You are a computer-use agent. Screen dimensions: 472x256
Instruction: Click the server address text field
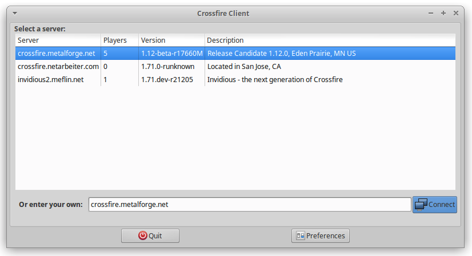pos(250,204)
